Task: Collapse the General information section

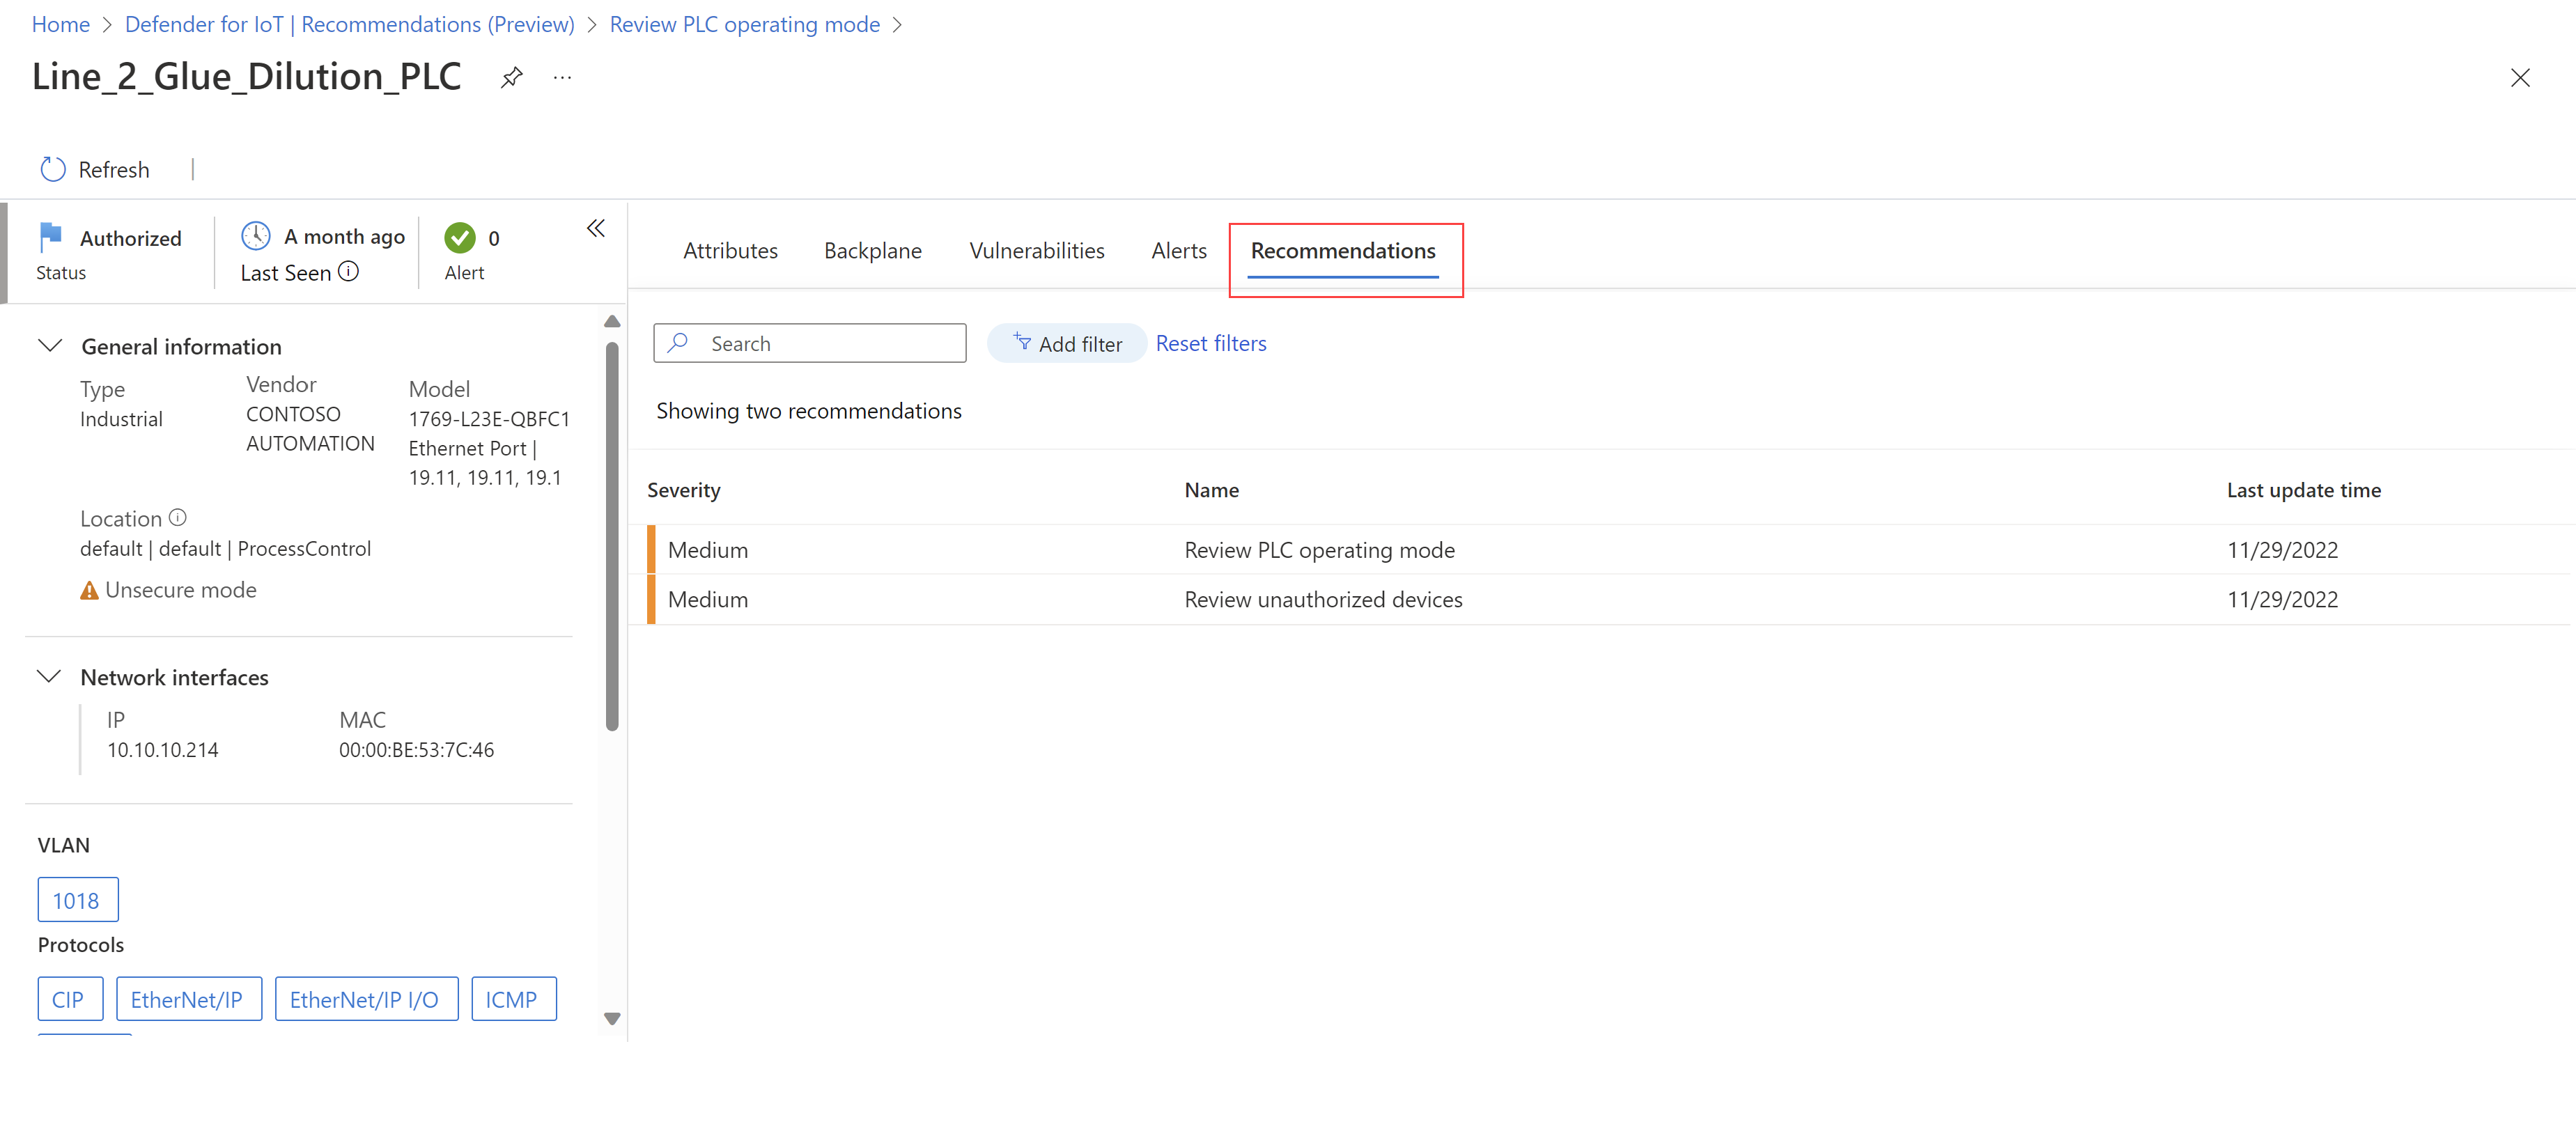Action: [x=50, y=346]
